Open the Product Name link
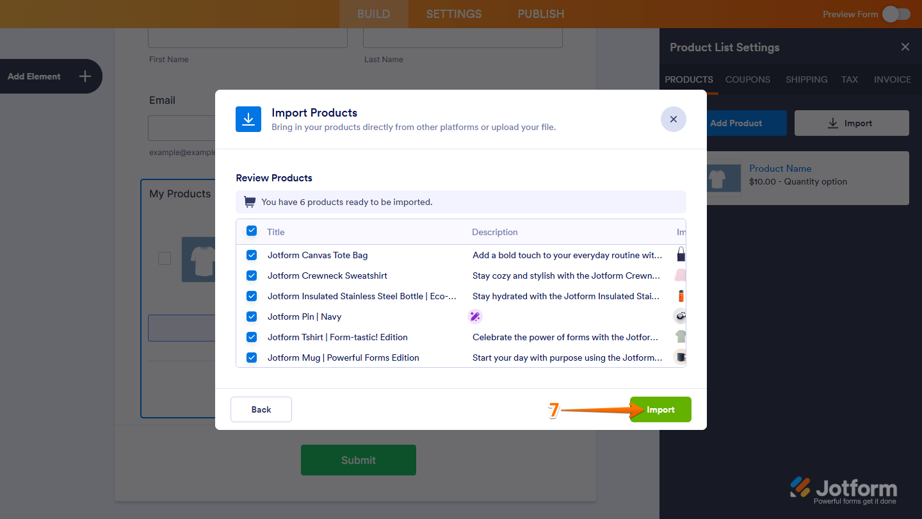922x519 pixels. click(x=780, y=168)
